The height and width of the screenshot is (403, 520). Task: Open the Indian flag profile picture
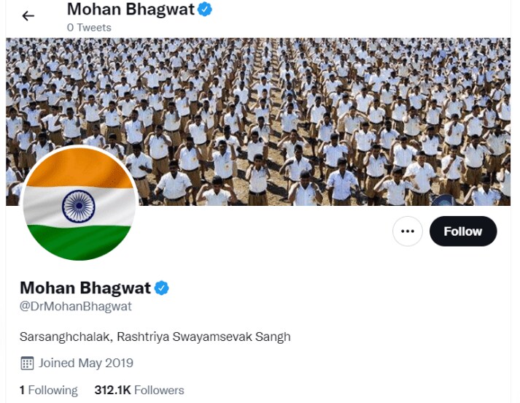(x=79, y=203)
